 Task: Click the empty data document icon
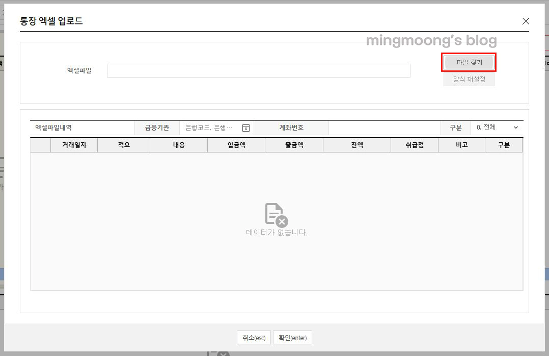274,213
